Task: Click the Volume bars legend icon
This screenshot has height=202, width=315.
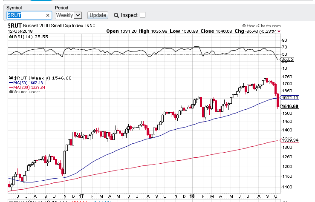Action: pyautogui.click(x=11, y=91)
